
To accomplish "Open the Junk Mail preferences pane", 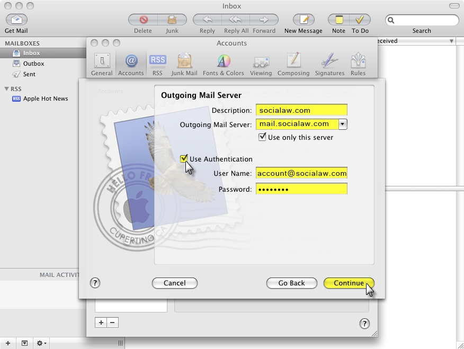I will coord(184,64).
